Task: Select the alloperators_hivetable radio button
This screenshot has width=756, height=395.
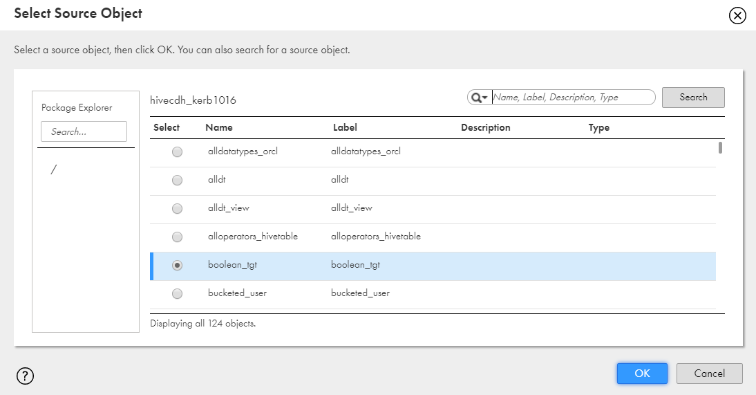Action: pyautogui.click(x=178, y=237)
